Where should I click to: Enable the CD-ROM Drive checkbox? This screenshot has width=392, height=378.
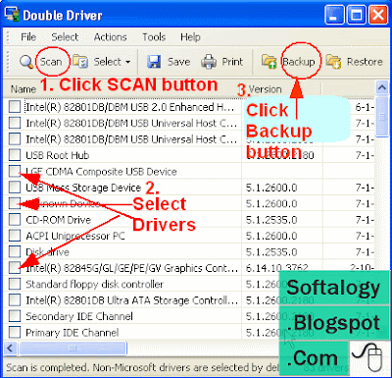tap(15, 219)
